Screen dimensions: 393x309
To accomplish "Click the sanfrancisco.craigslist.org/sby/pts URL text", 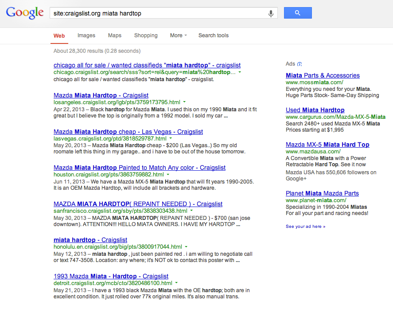I will (x=121, y=211).
